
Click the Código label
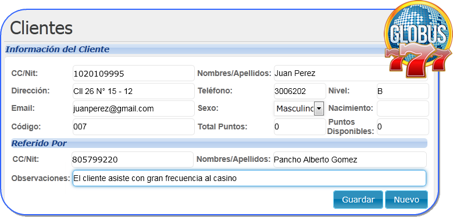pos(26,126)
